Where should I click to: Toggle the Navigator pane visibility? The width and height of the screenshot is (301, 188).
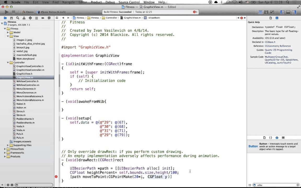pos(282,12)
